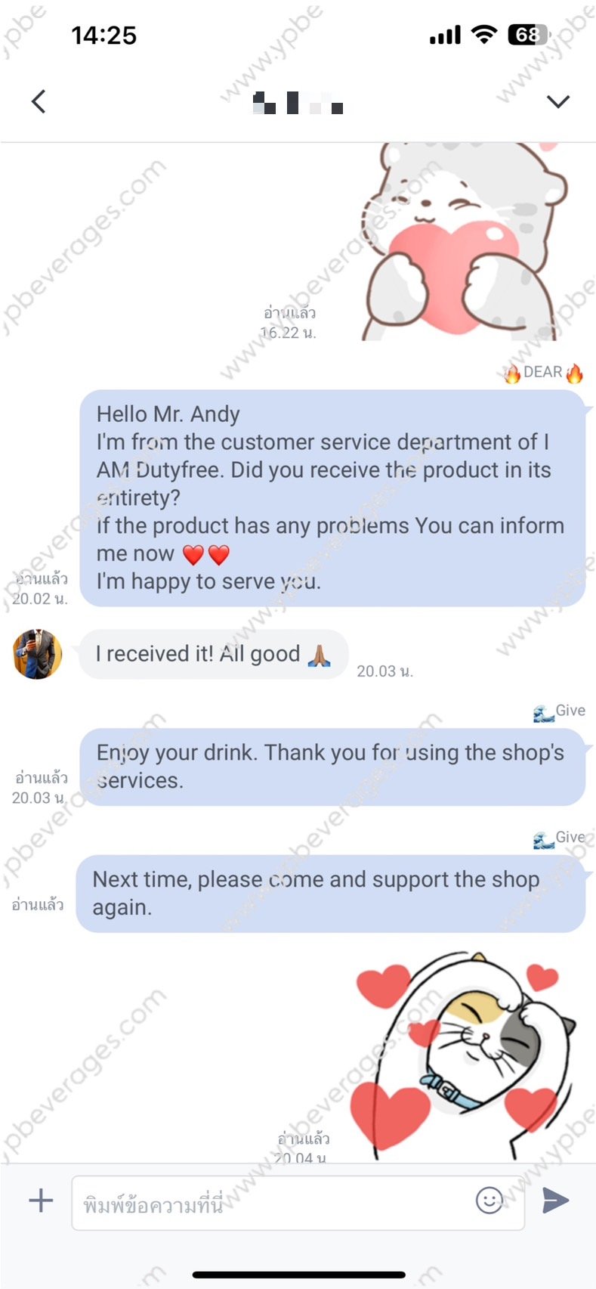Tap the cat with hearts sticker

[465, 1055]
